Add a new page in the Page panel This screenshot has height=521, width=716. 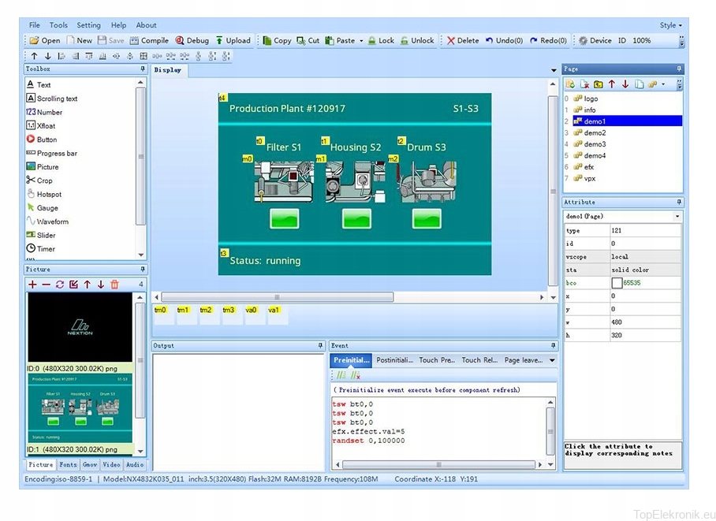tap(571, 84)
